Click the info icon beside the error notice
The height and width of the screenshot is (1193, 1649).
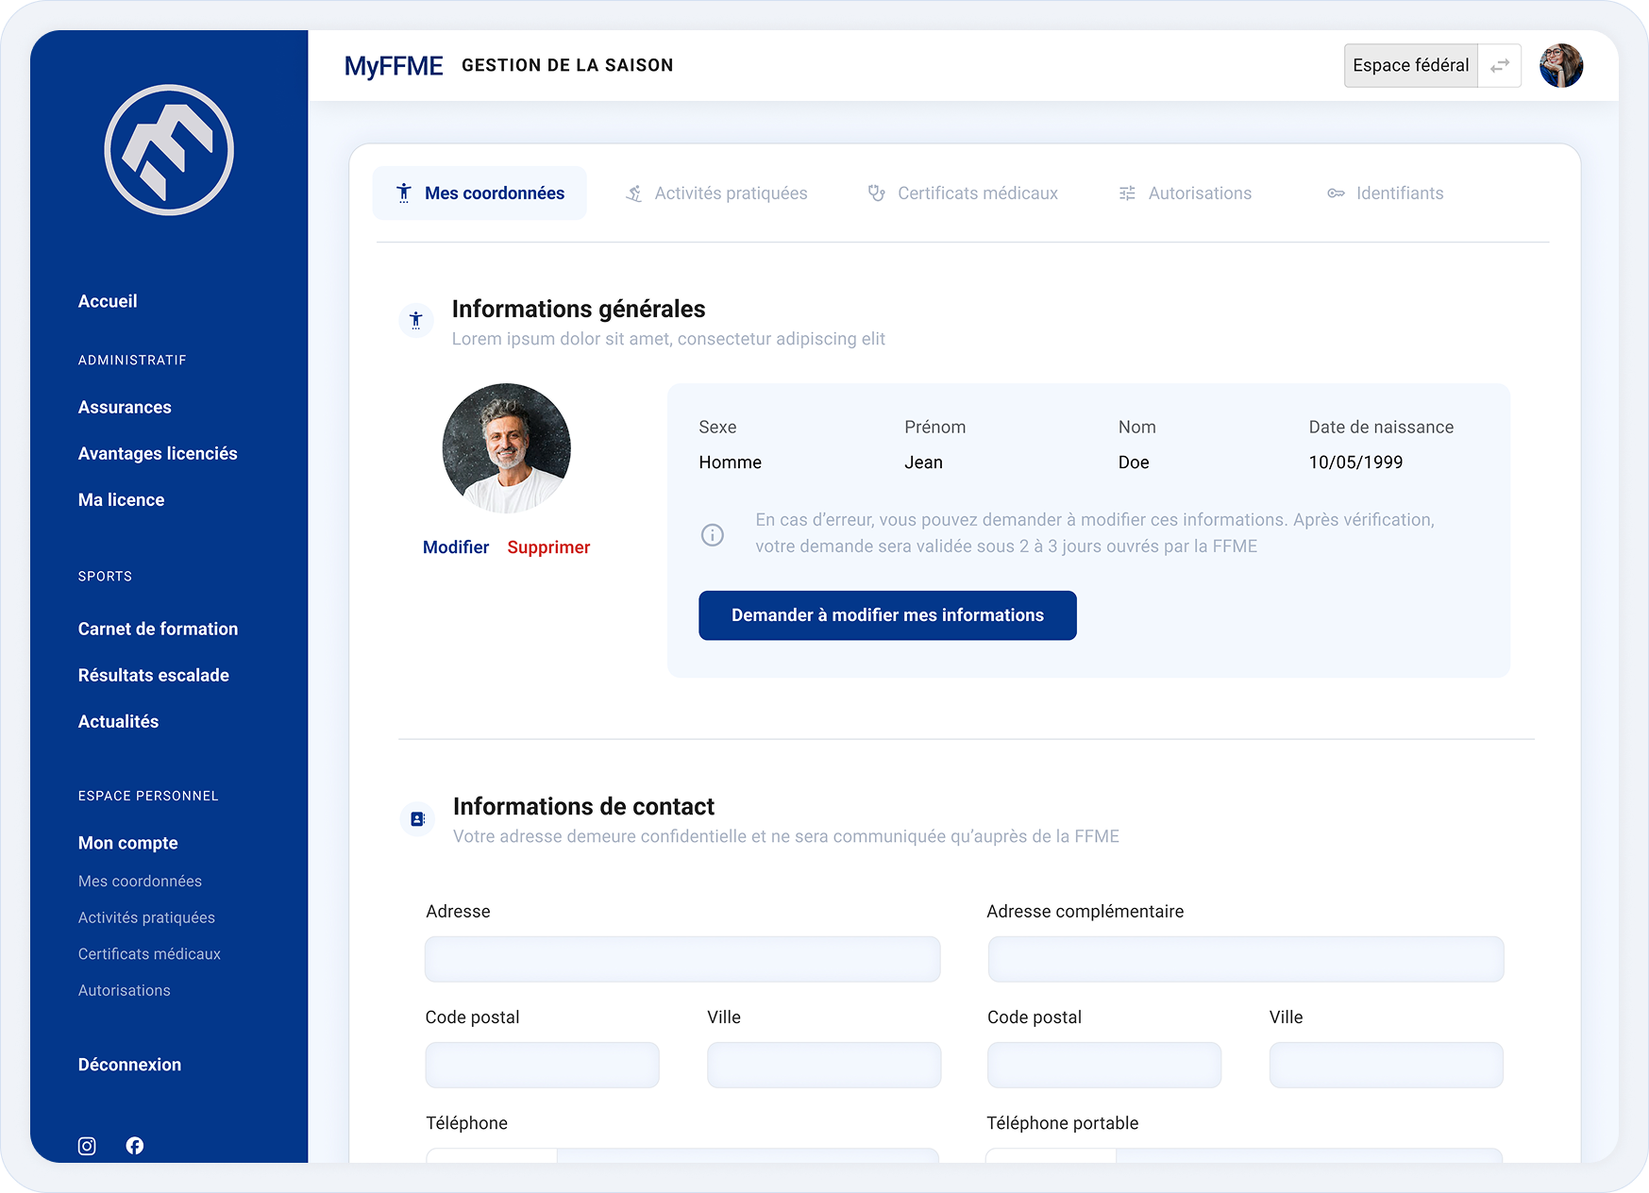pos(713,535)
